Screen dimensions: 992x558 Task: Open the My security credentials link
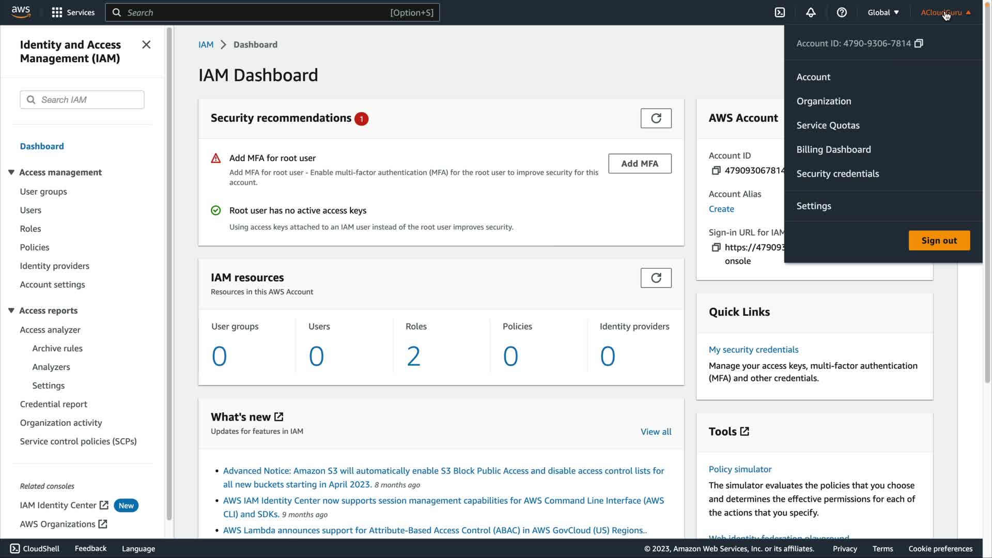pos(753,349)
